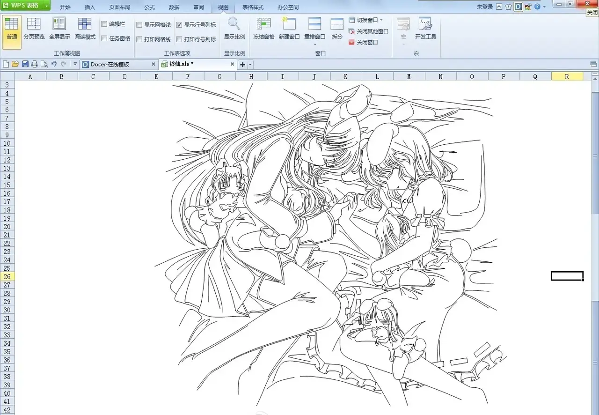Open the 重排窗口 arrange windows dropdown
The width and height of the screenshot is (599, 415).
click(314, 44)
